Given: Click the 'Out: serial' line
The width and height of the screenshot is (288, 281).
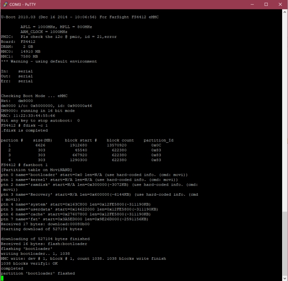Looking at the screenshot, I should pyautogui.click(x=17, y=76).
